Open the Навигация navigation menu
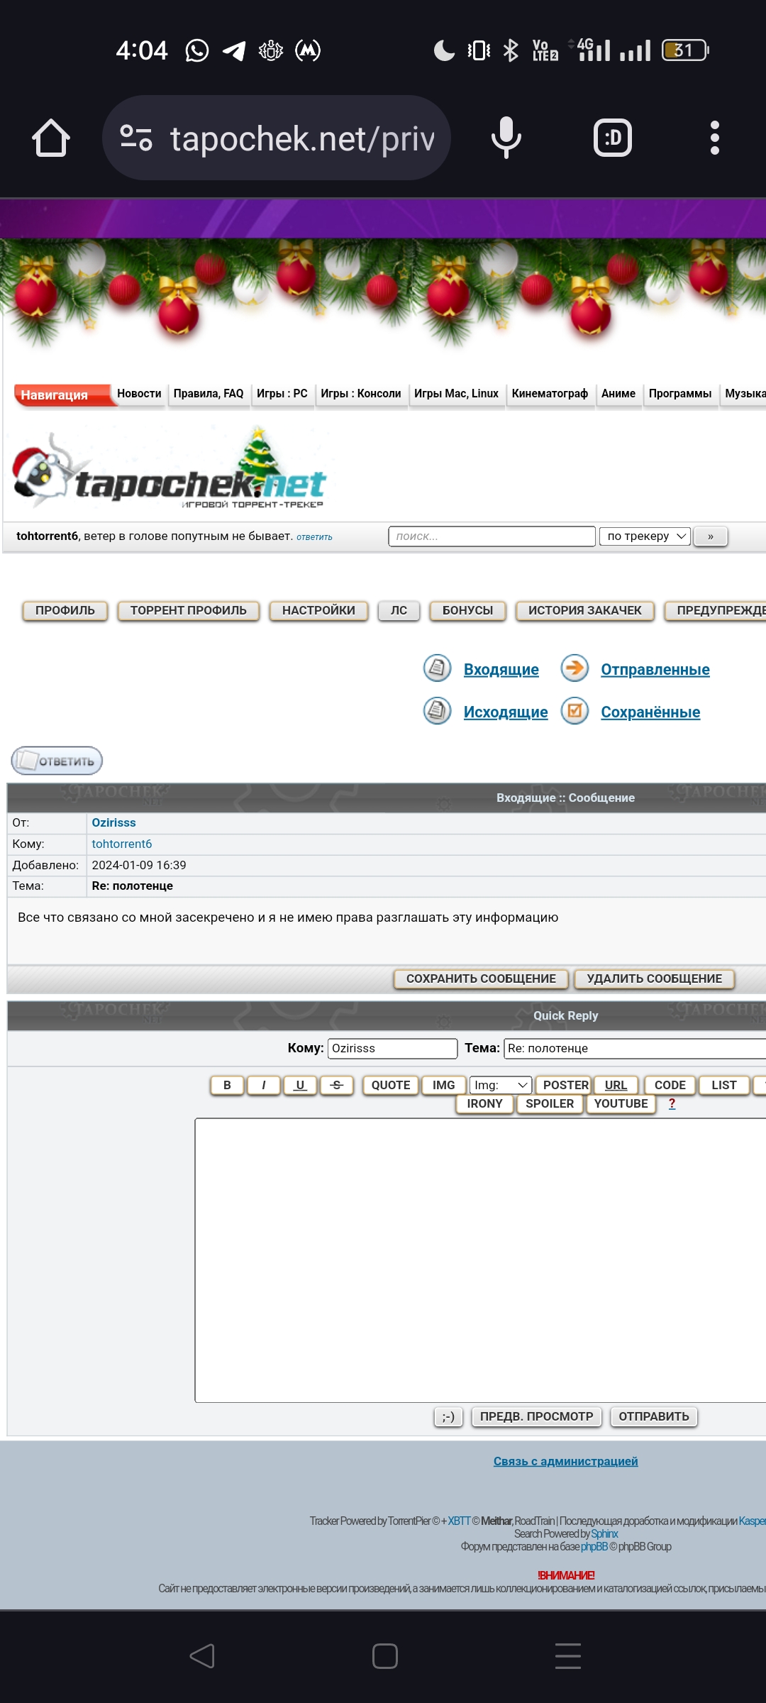766x1703 pixels. coord(62,395)
